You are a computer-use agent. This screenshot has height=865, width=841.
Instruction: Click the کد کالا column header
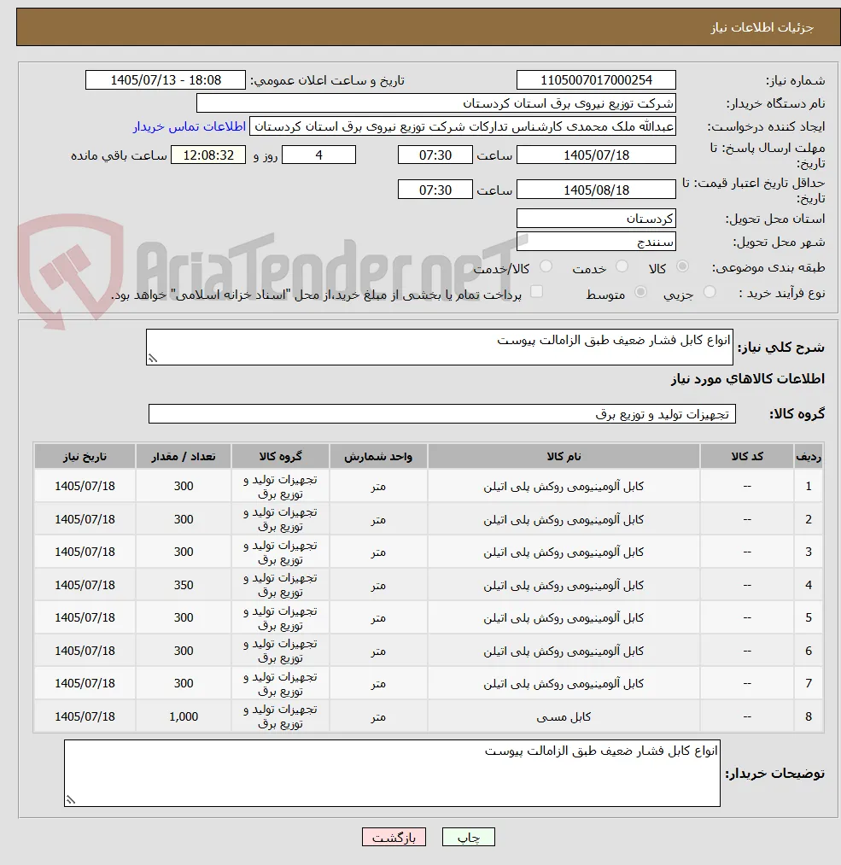click(x=747, y=456)
